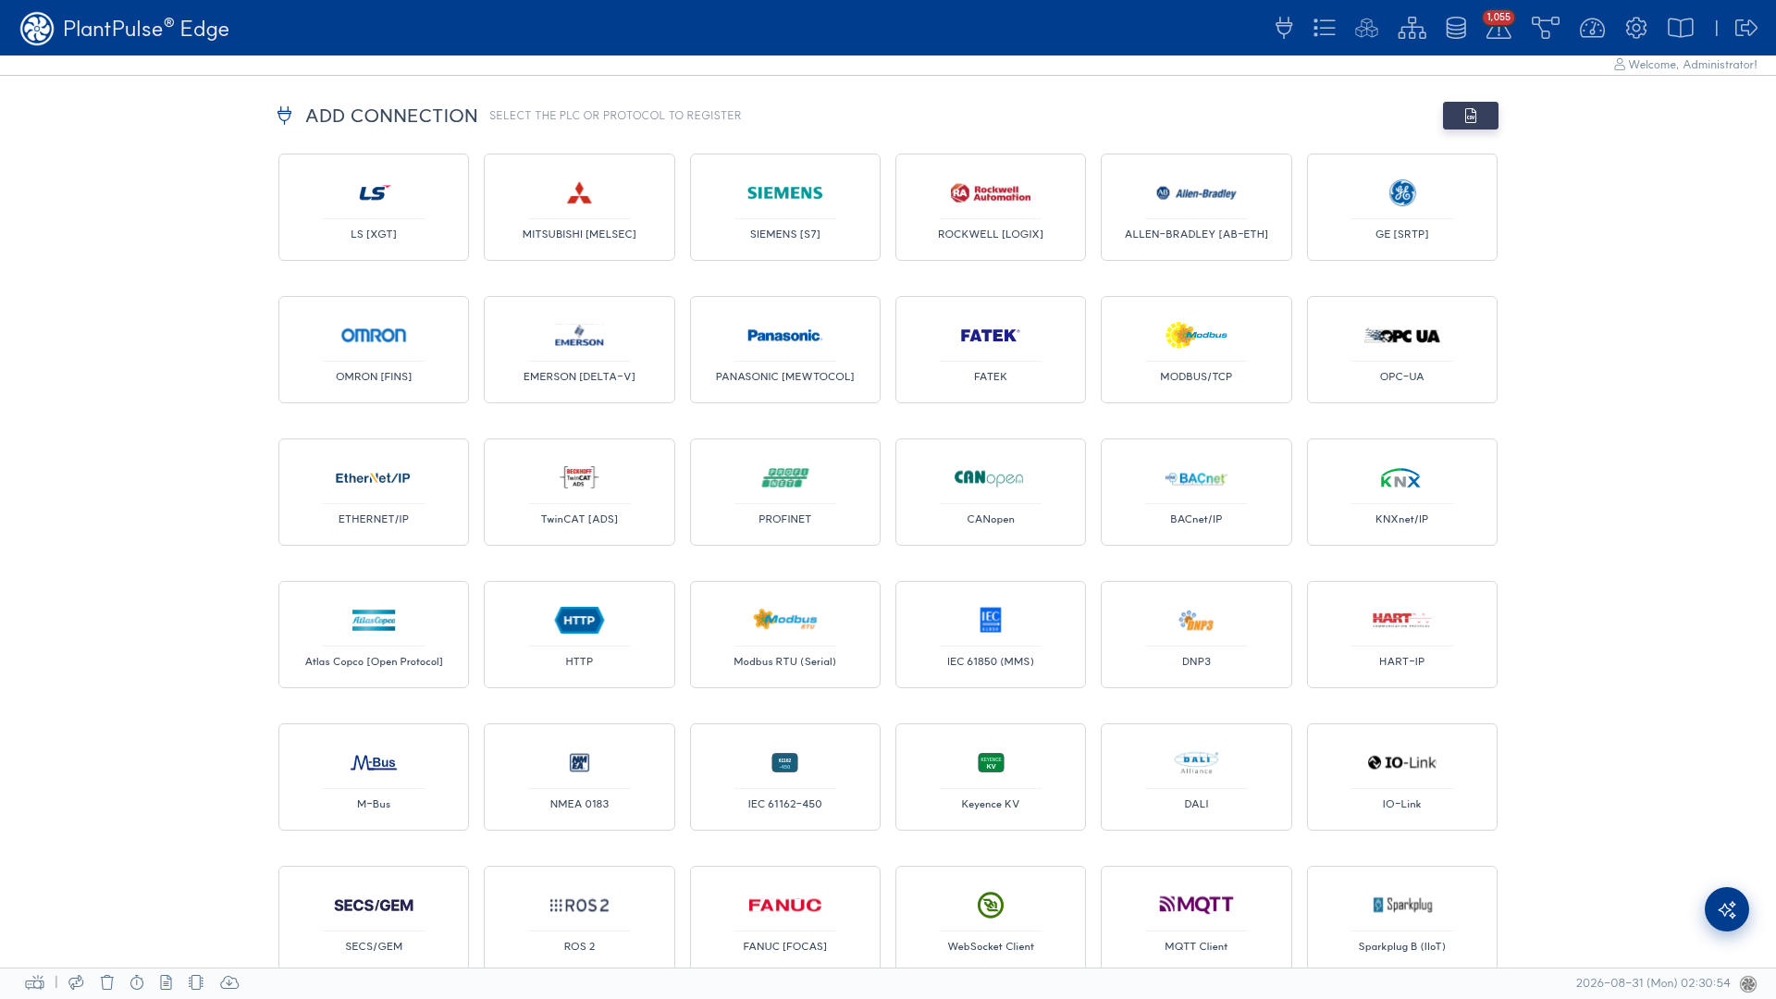Image resolution: width=1776 pixels, height=999 pixels.
Task: Click the cloud download icon in footer
Action: click(x=229, y=982)
